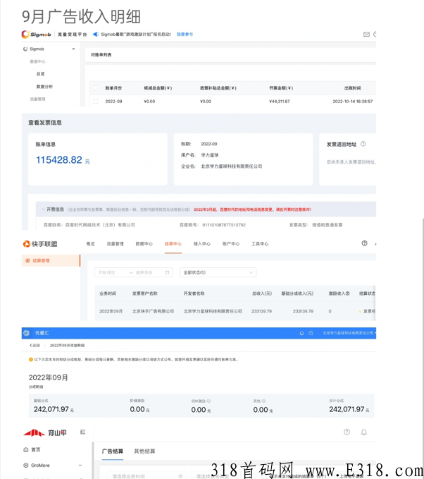This screenshot has width=424, height=479.
Task: Click the 115428.82 bill amount
Action: (x=59, y=159)
